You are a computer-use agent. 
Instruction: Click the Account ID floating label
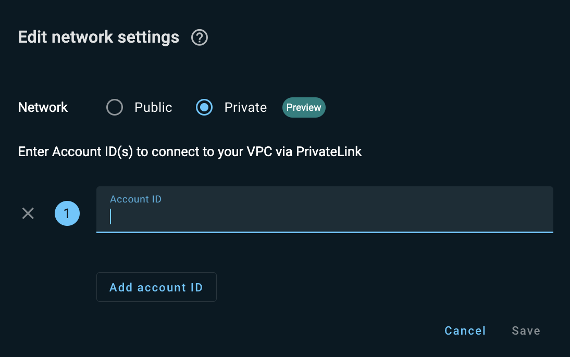tap(135, 199)
